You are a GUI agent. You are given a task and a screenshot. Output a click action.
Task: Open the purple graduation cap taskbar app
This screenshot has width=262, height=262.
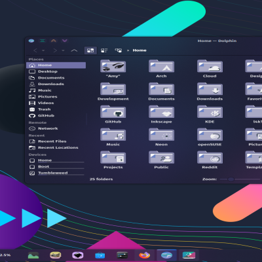click(x=78, y=255)
